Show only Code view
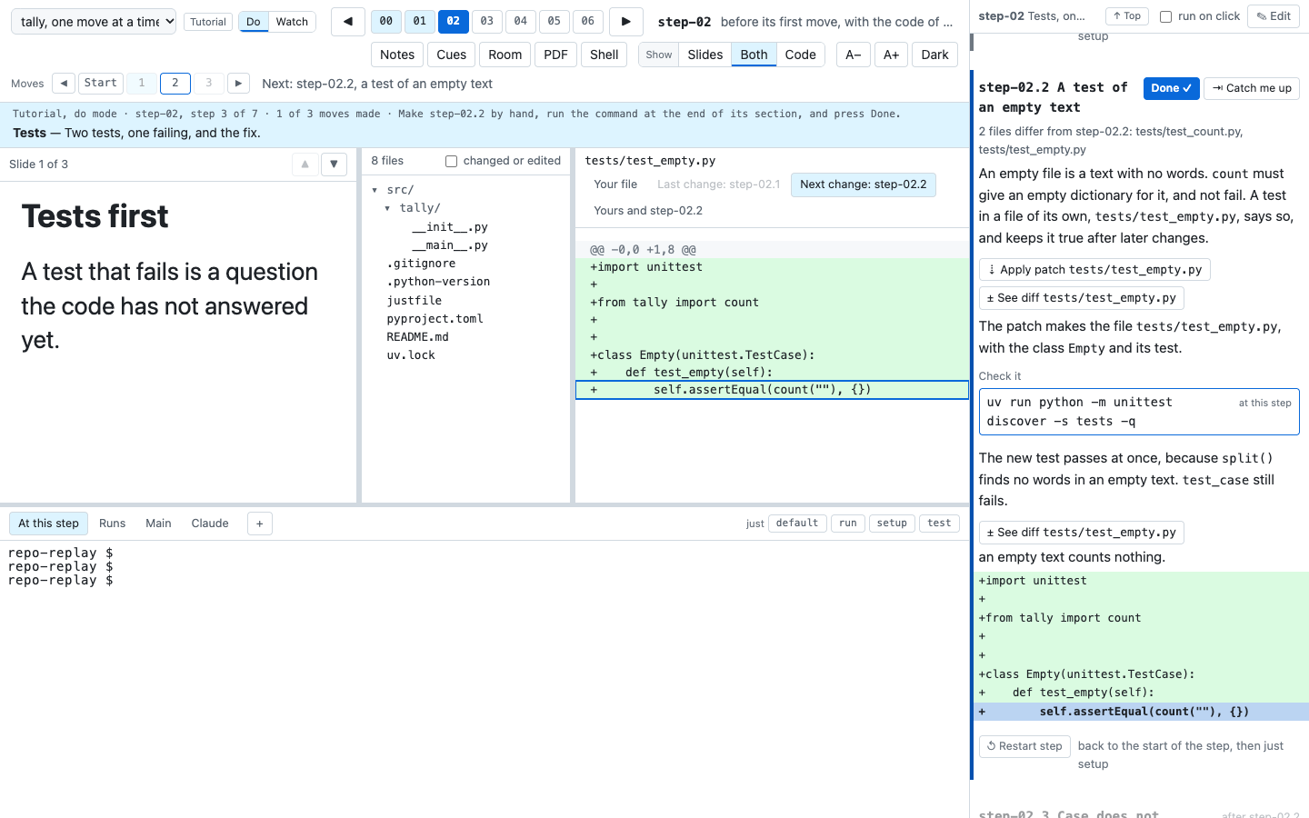Image resolution: width=1309 pixels, height=818 pixels. [x=801, y=55]
